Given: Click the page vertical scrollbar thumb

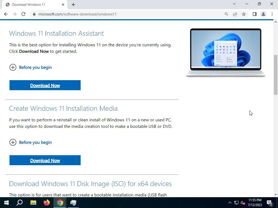Looking at the screenshot, I should 276,75.
